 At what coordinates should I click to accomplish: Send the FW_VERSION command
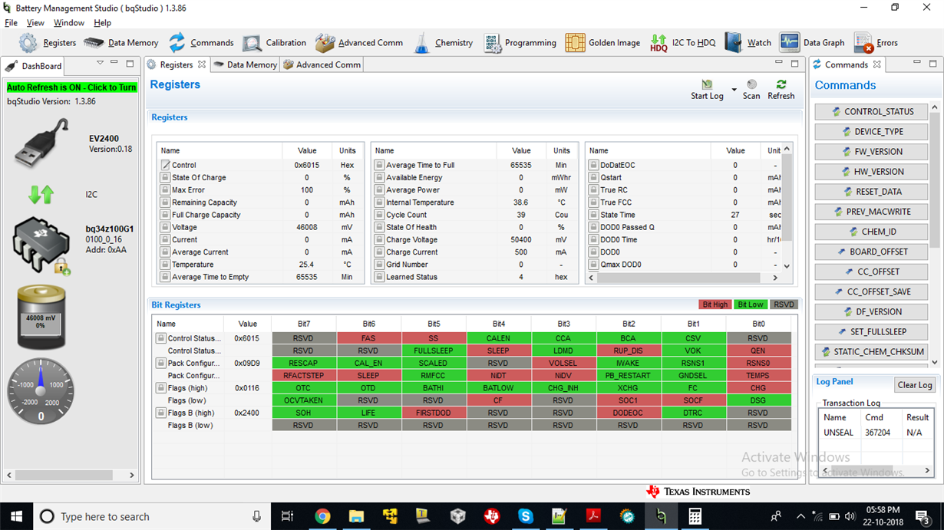871,152
